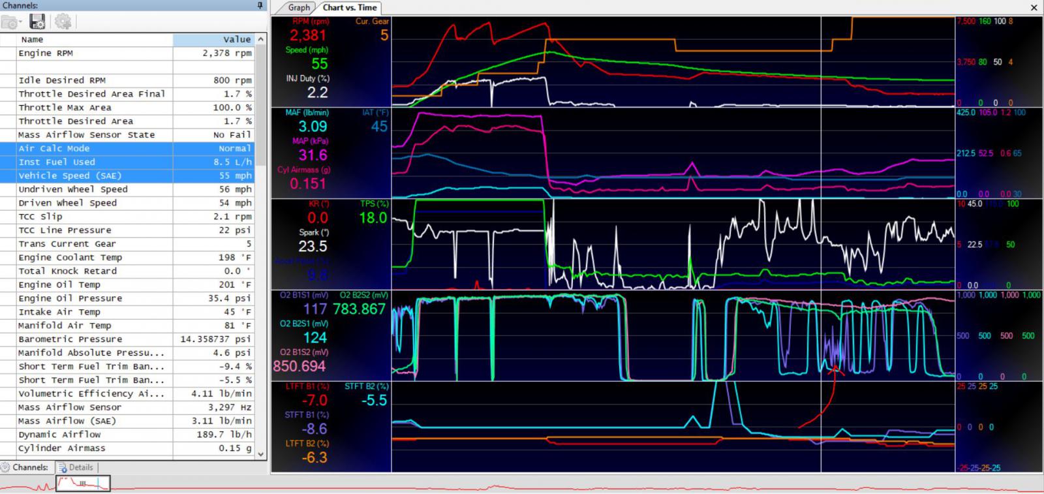The image size is (1044, 494).
Task: Click the RPM (rpm) chart legend reading 2,381
Action: click(310, 31)
